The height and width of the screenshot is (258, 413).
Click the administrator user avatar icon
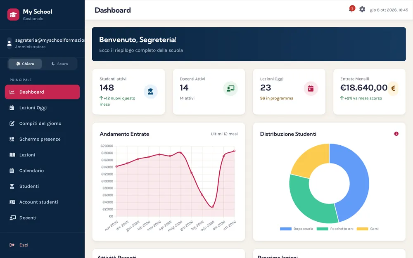click(9, 43)
